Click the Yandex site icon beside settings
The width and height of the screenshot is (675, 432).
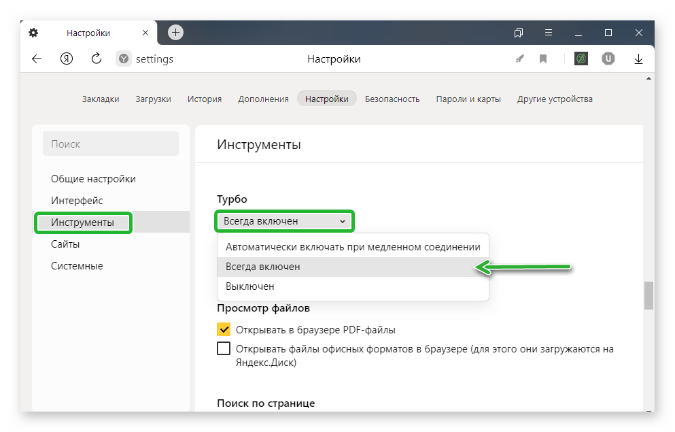pyautogui.click(x=124, y=59)
